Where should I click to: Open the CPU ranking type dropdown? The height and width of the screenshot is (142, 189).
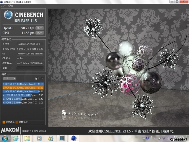[9, 79]
